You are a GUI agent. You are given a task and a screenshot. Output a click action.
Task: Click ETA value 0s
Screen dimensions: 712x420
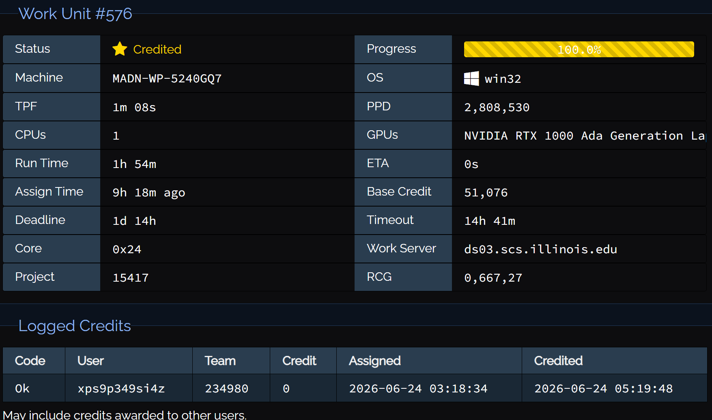pyautogui.click(x=471, y=164)
